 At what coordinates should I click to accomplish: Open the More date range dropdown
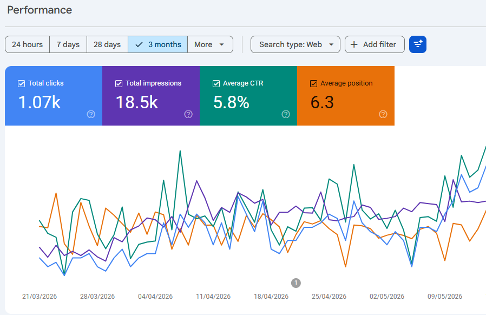[210, 44]
